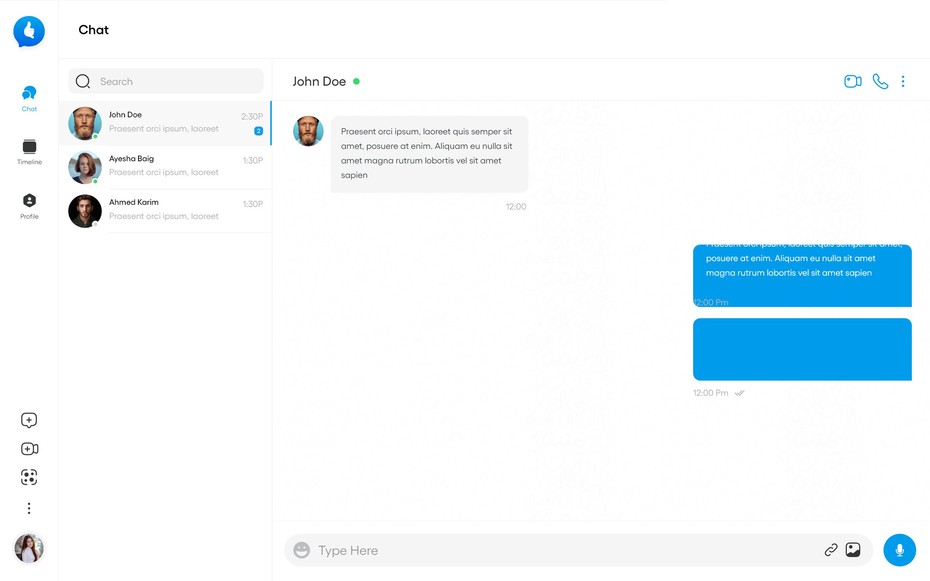This screenshot has height=581, width=930.
Task: Open the conversation options three-dot menu
Action: click(903, 81)
